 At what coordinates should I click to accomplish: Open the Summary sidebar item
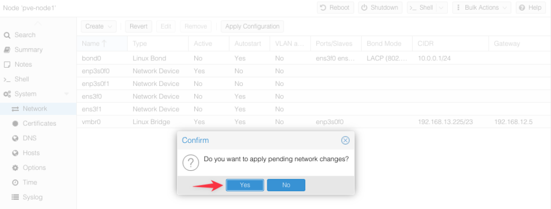pos(38,50)
